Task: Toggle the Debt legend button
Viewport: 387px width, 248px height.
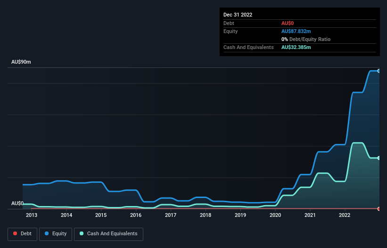Action: click(22, 234)
